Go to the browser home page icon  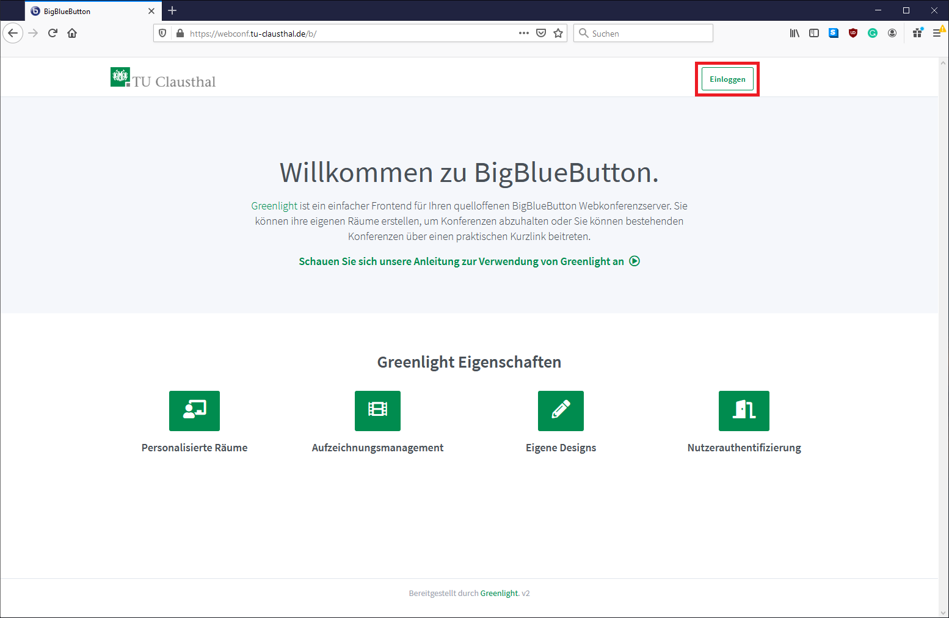72,33
